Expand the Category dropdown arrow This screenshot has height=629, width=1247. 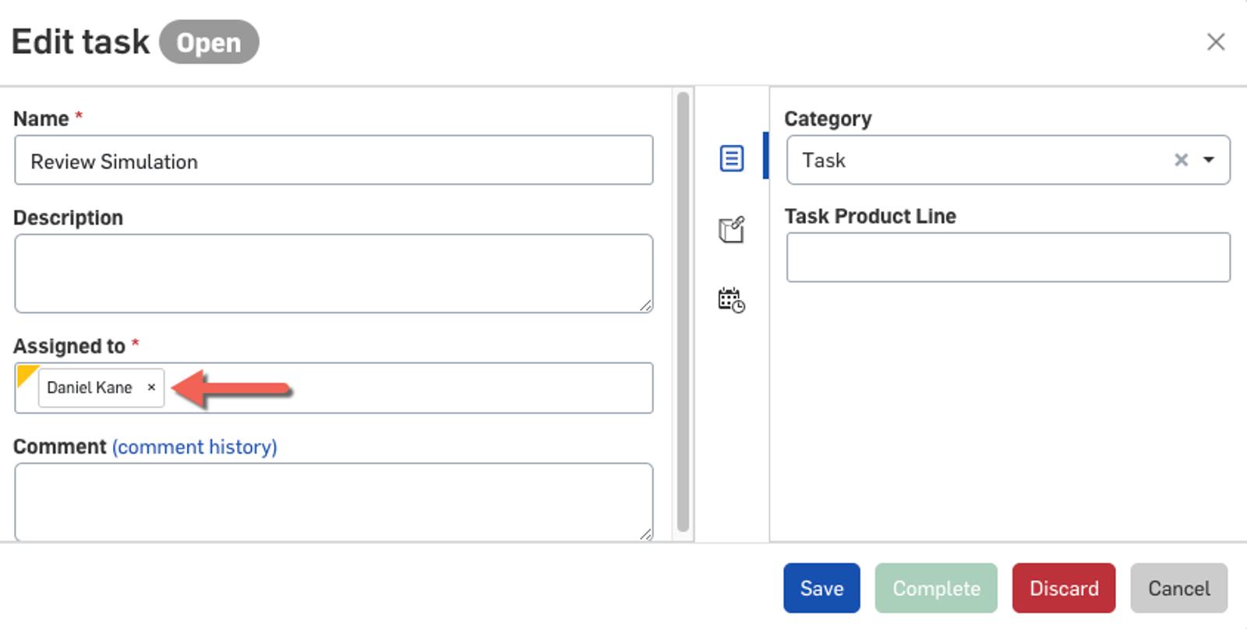1209,160
